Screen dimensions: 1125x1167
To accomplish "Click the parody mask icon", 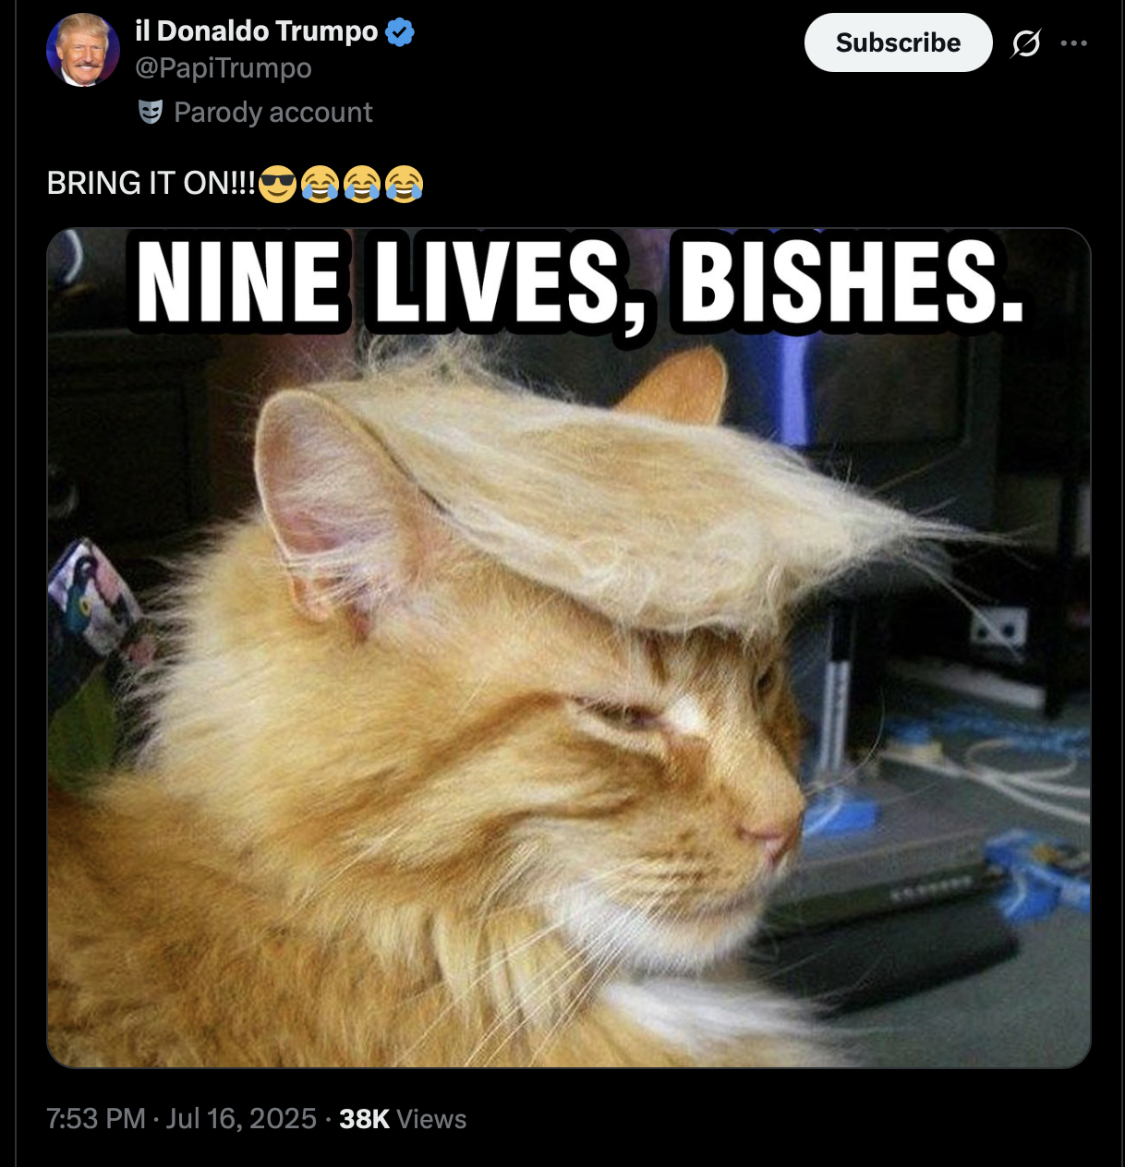I will pyautogui.click(x=151, y=113).
